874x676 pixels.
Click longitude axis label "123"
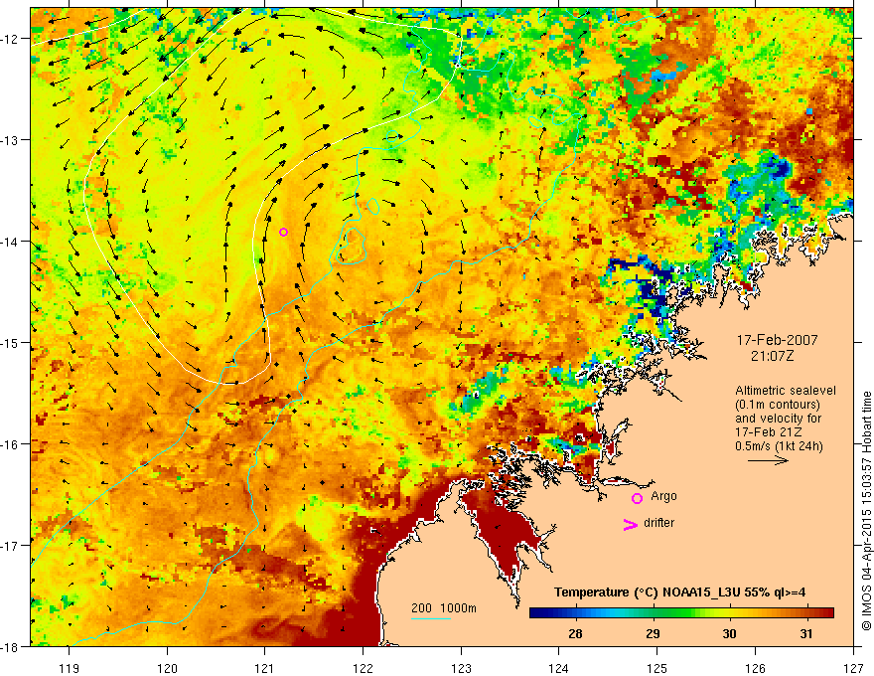click(x=461, y=668)
